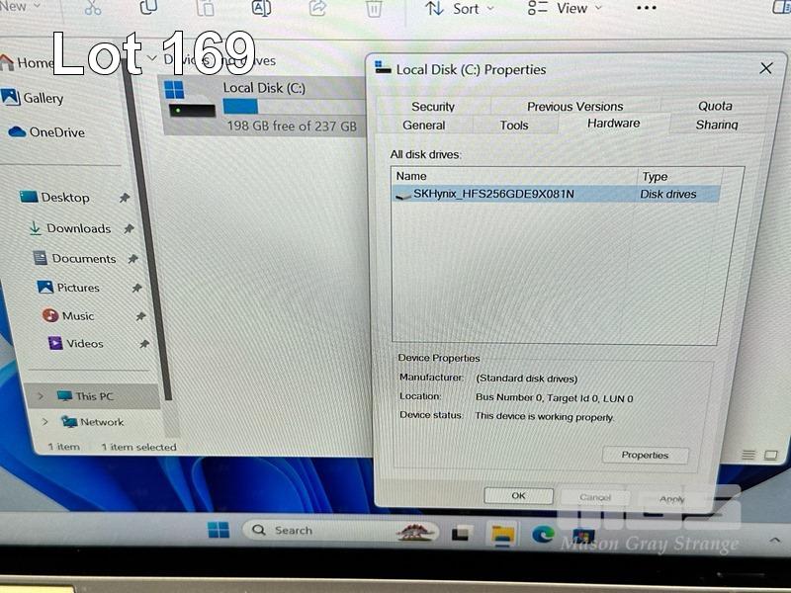
Task: Click the Cut scissors icon in toolbar
Action: click(x=92, y=8)
